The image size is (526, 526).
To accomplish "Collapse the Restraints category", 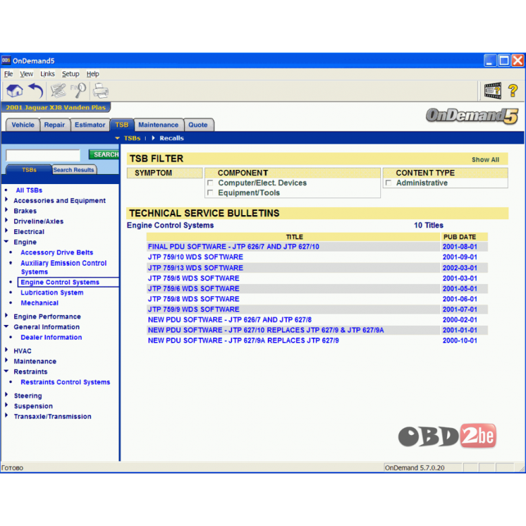I will tap(6, 371).
